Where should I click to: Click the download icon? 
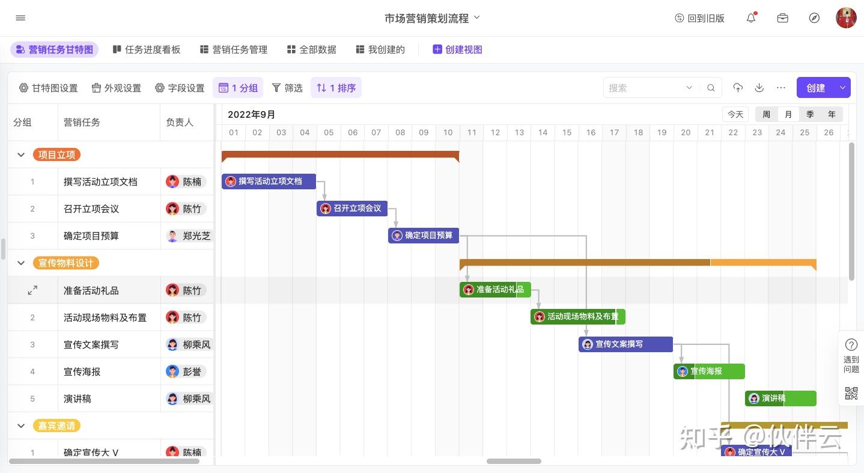pyautogui.click(x=759, y=88)
